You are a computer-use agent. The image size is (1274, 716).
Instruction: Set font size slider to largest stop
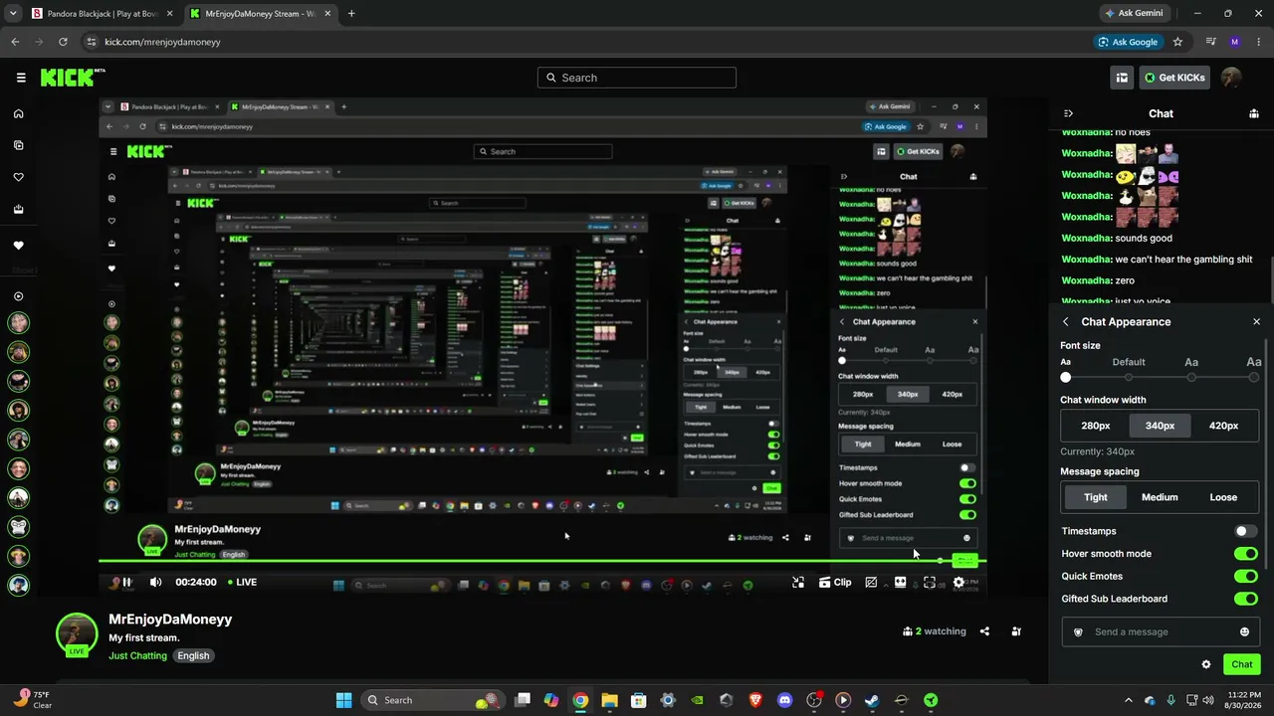click(x=1254, y=378)
